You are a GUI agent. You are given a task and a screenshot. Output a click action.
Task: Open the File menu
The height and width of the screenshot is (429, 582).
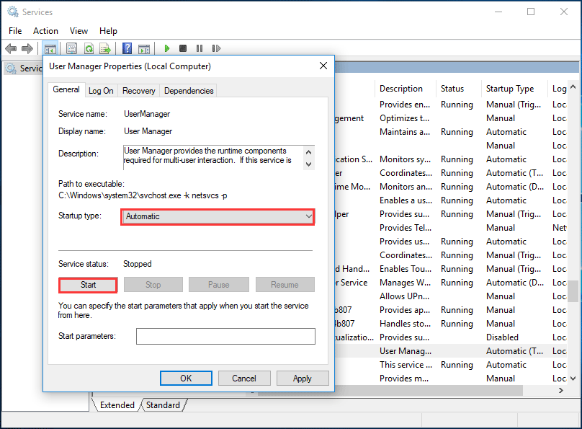coord(15,31)
